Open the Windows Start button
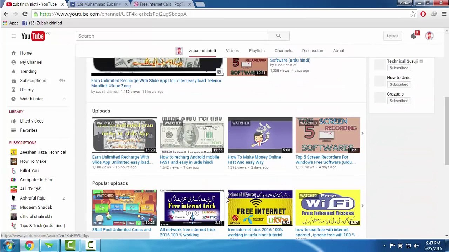This screenshot has width=449, height=252. [x=8, y=246]
